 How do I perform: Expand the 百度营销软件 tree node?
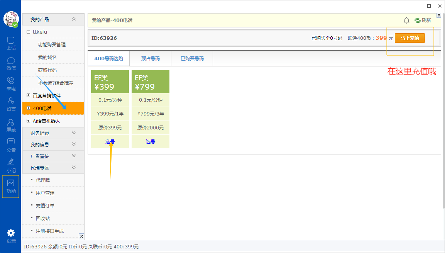coord(28,95)
